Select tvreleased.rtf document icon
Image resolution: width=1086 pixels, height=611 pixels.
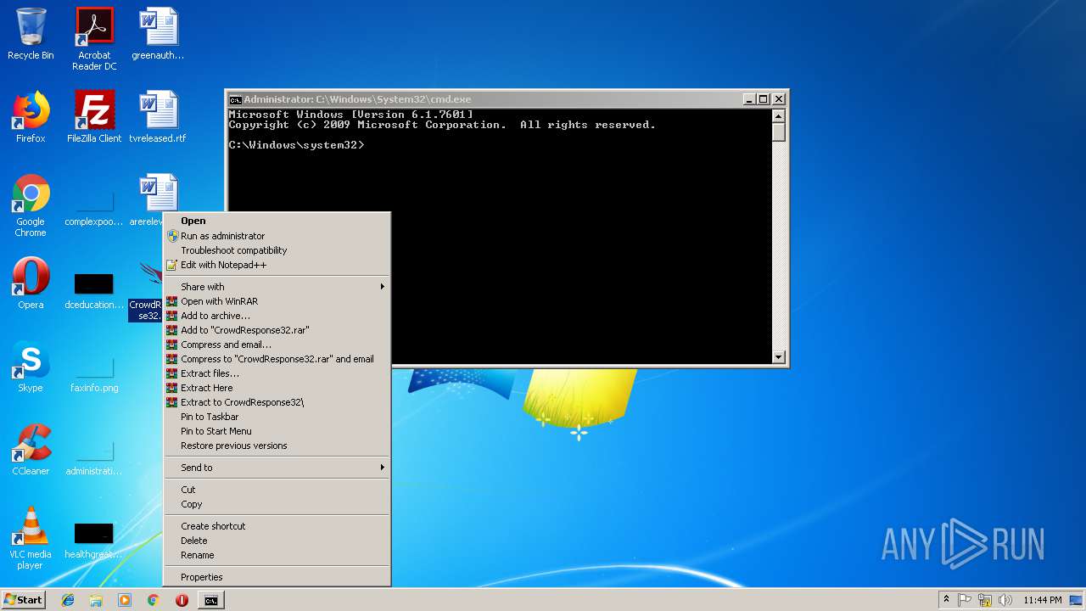click(x=158, y=117)
